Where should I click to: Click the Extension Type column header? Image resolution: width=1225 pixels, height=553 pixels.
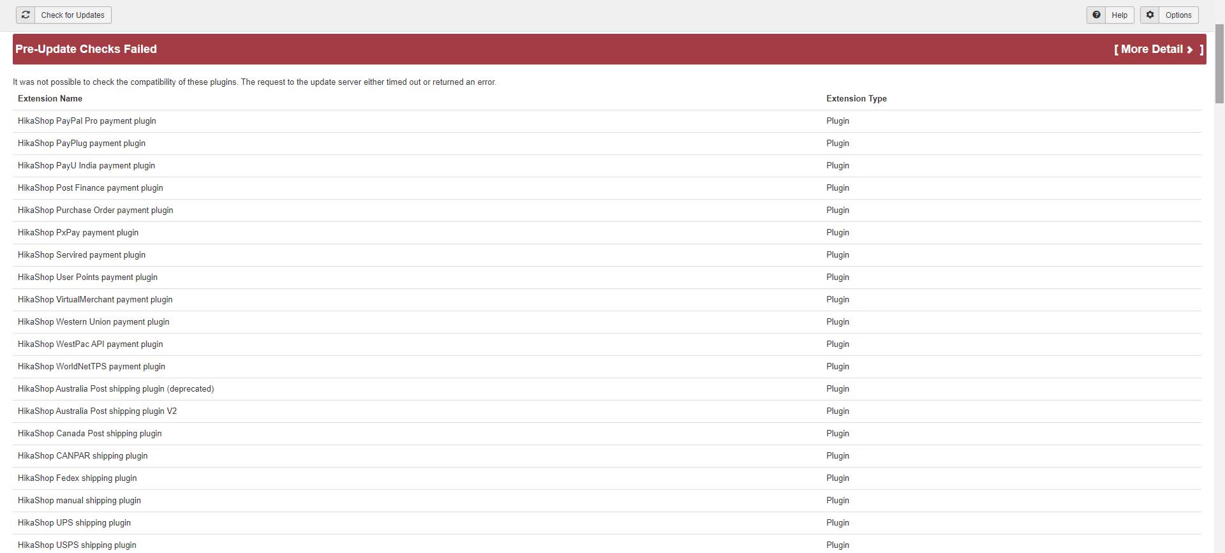(x=856, y=98)
